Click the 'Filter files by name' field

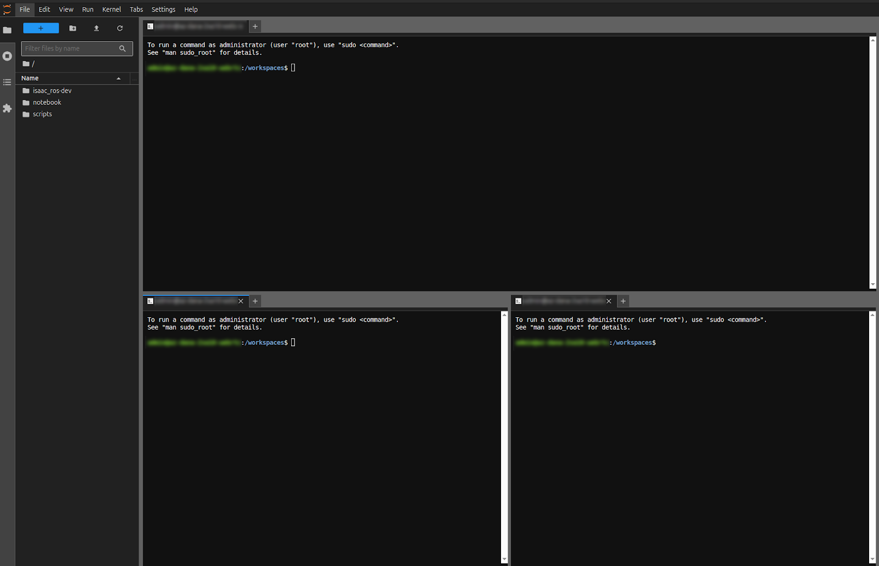tap(71, 48)
